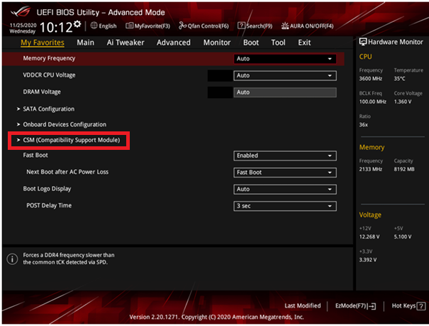Viewport: 429px width, 326px height.
Task: Click the Qfan Control fan icon
Action: point(182,26)
